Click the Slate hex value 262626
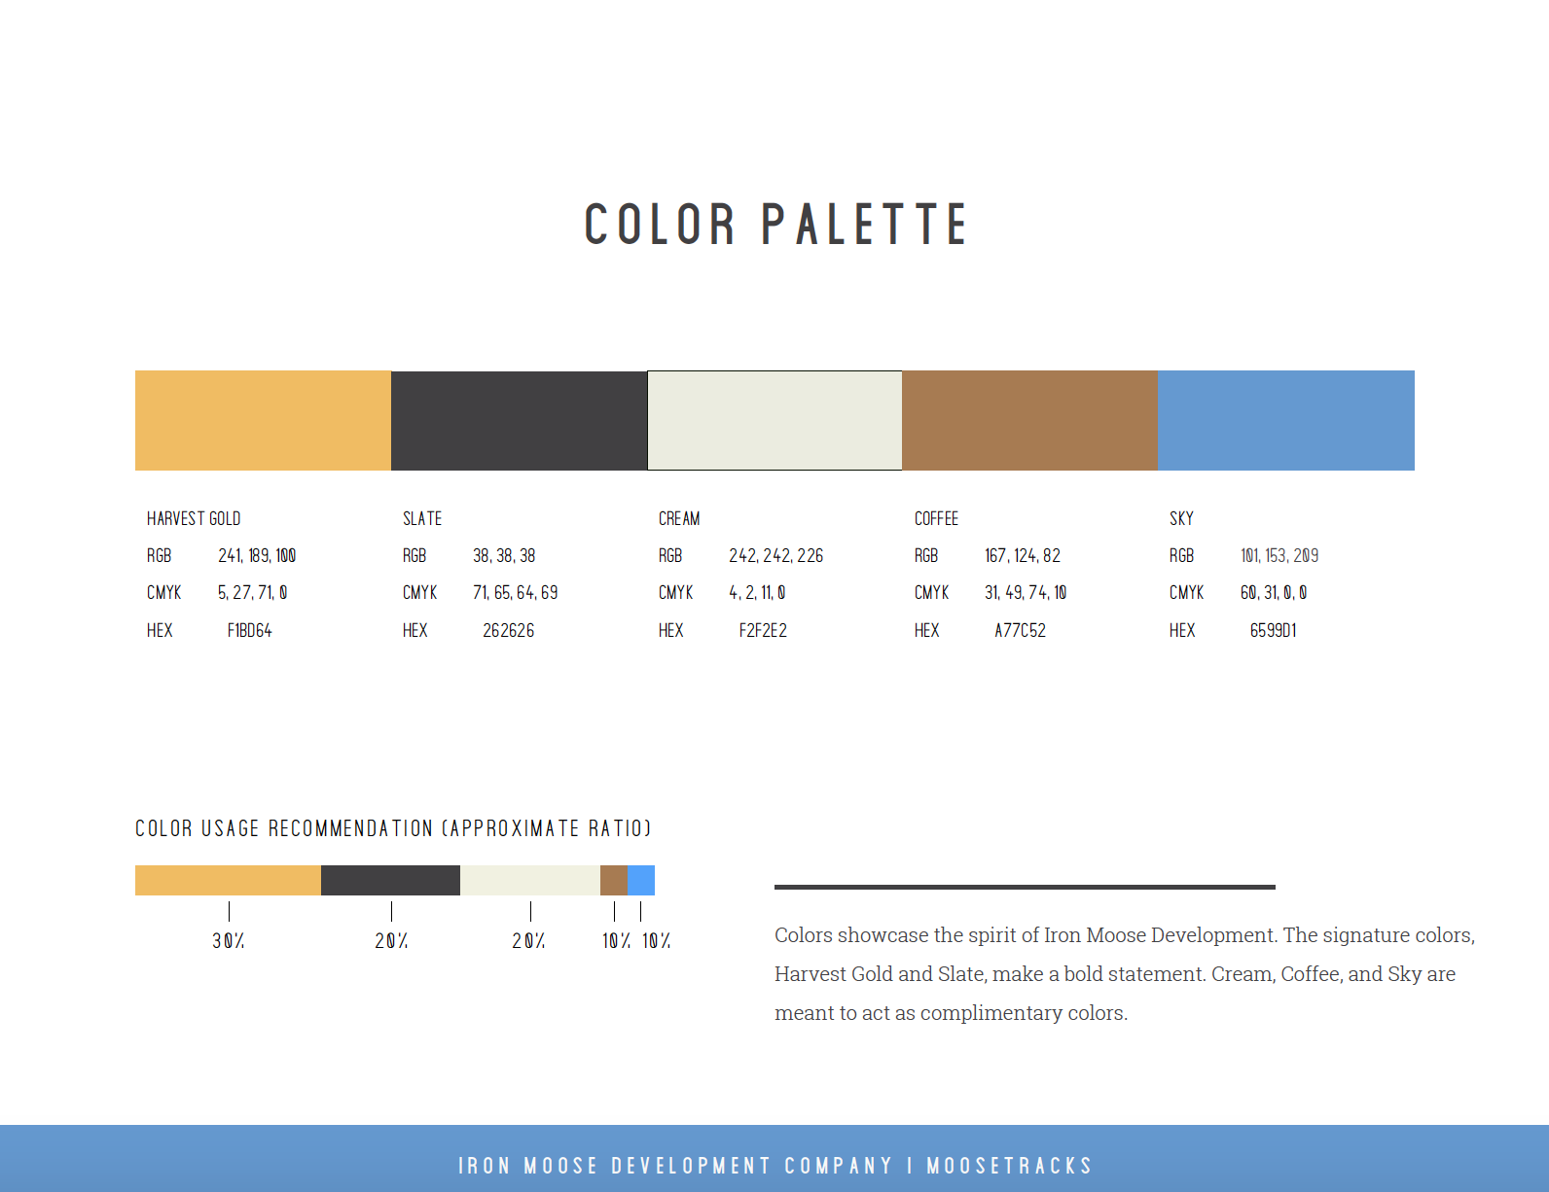The width and height of the screenshot is (1549, 1192). 509,630
